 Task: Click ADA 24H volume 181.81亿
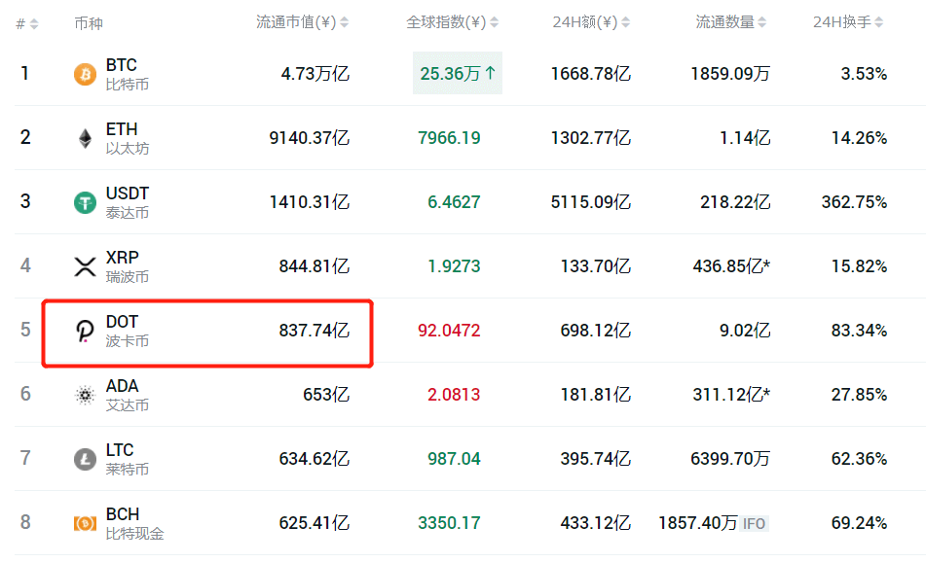tap(595, 395)
